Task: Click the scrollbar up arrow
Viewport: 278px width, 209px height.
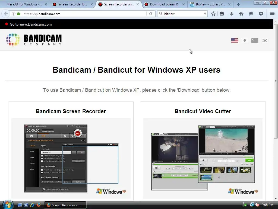Action: click(276, 22)
